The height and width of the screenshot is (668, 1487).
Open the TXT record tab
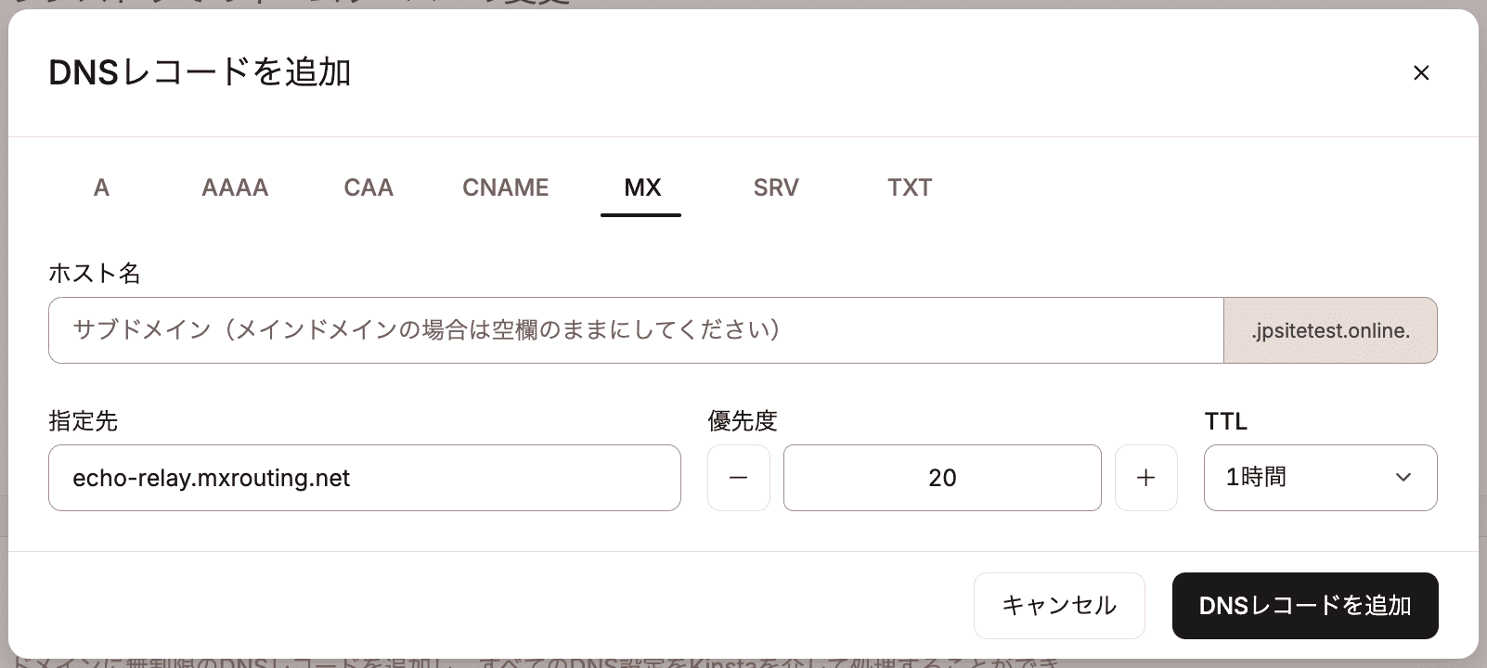point(909,187)
